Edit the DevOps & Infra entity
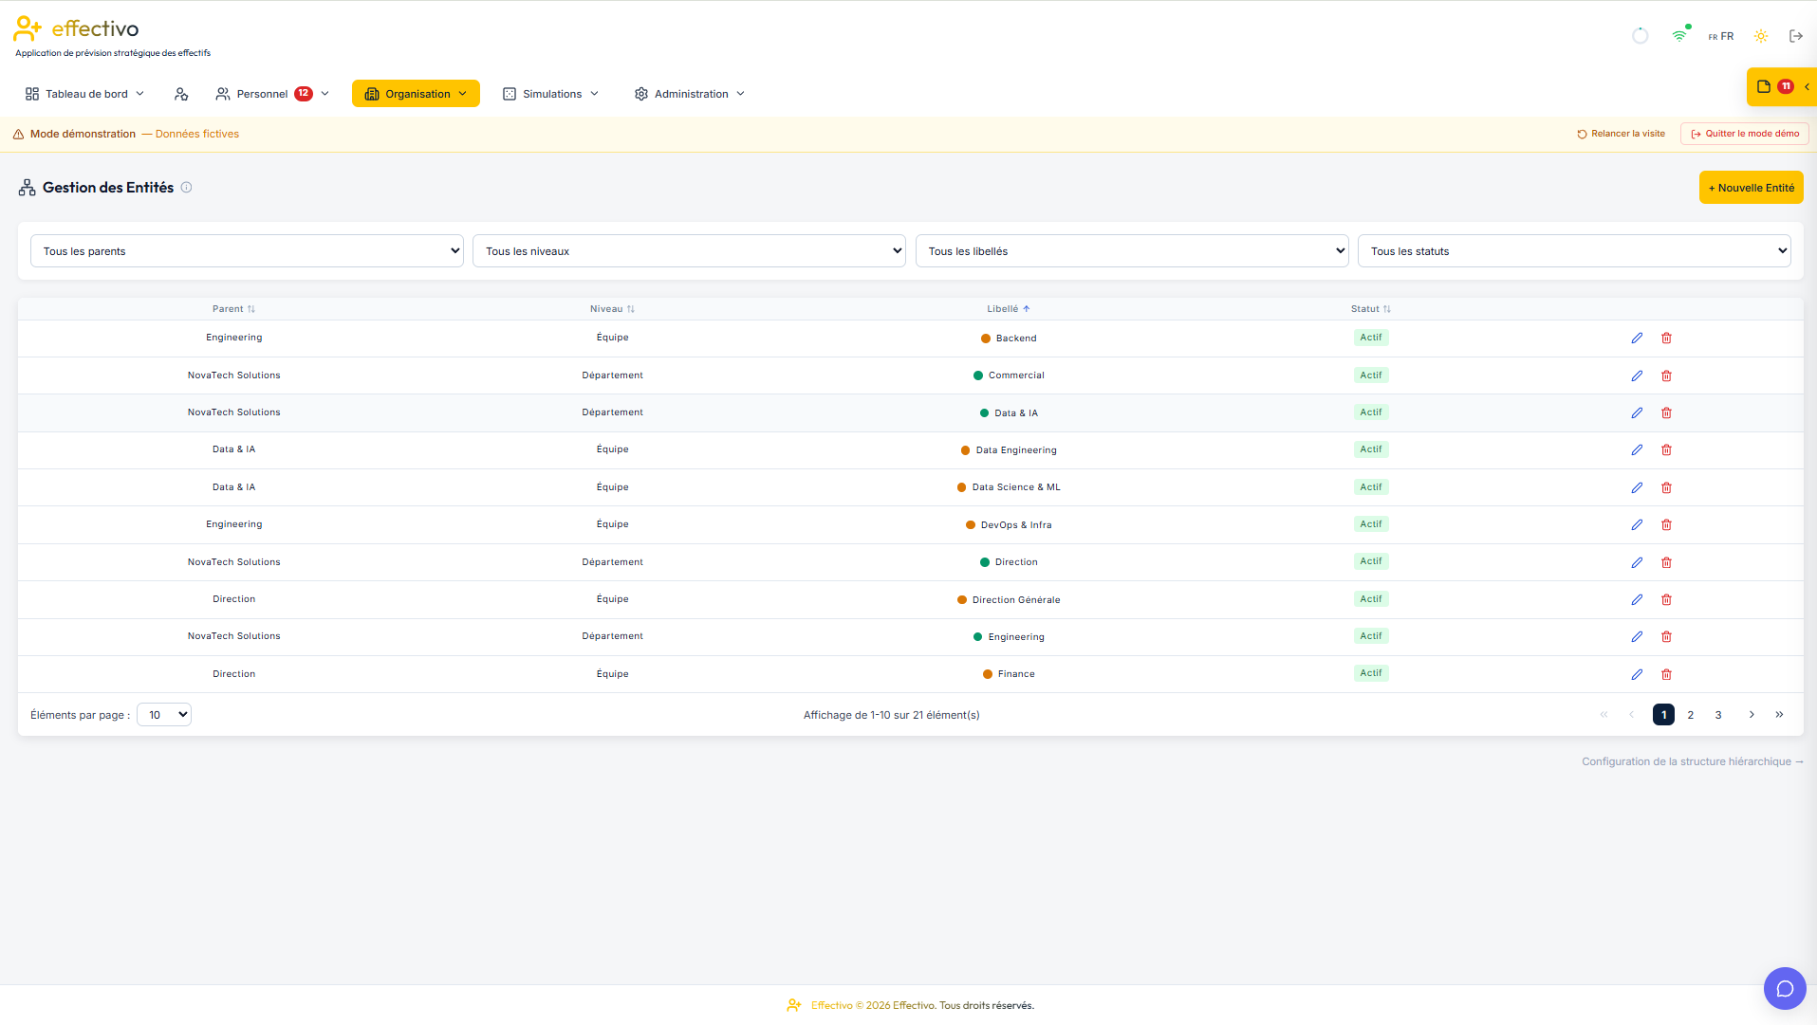This screenshot has width=1817, height=1025. [x=1637, y=525]
